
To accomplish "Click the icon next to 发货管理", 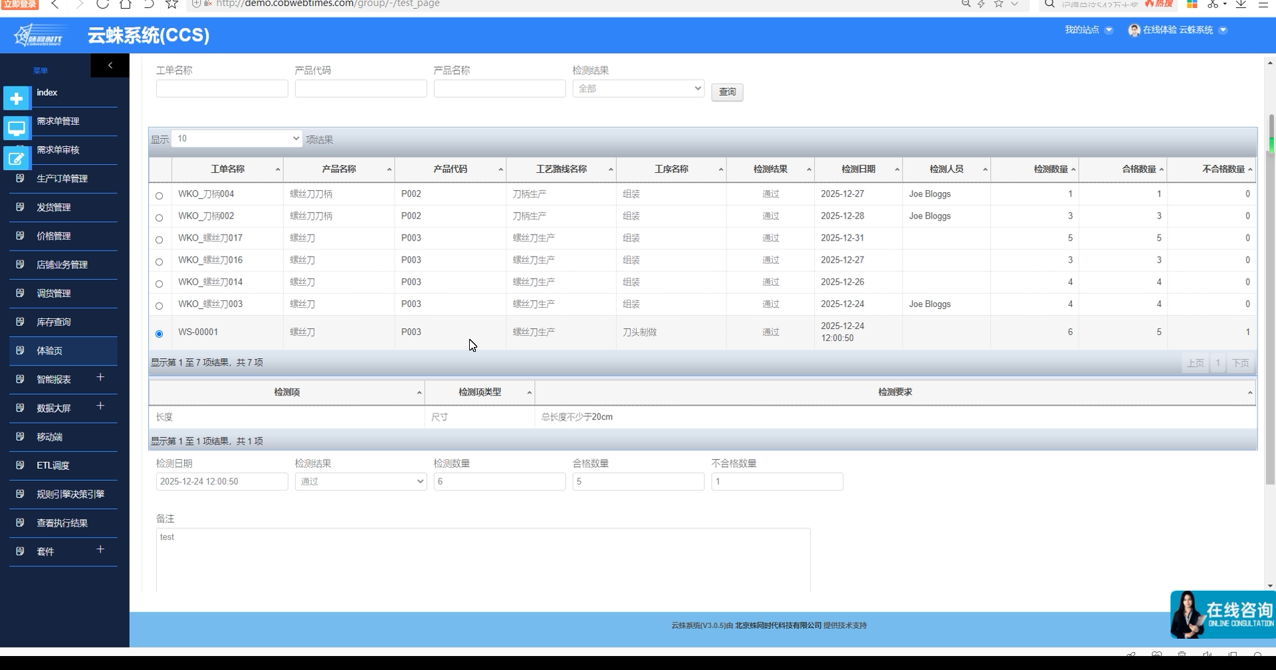I will pyautogui.click(x=20, y=207).
